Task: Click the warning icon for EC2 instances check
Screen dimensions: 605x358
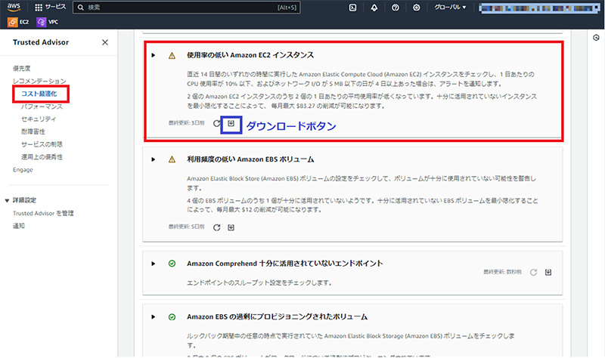Action: point(172,55)
